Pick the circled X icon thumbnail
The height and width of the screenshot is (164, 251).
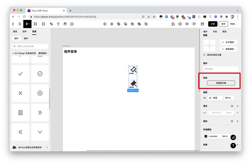[x=40, y=93]
